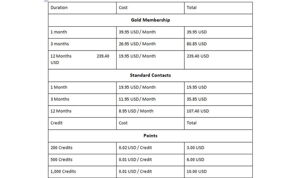The image size is (304, 178).
Task: Click the 500 Credits cell
Action: tap(61, 160)
